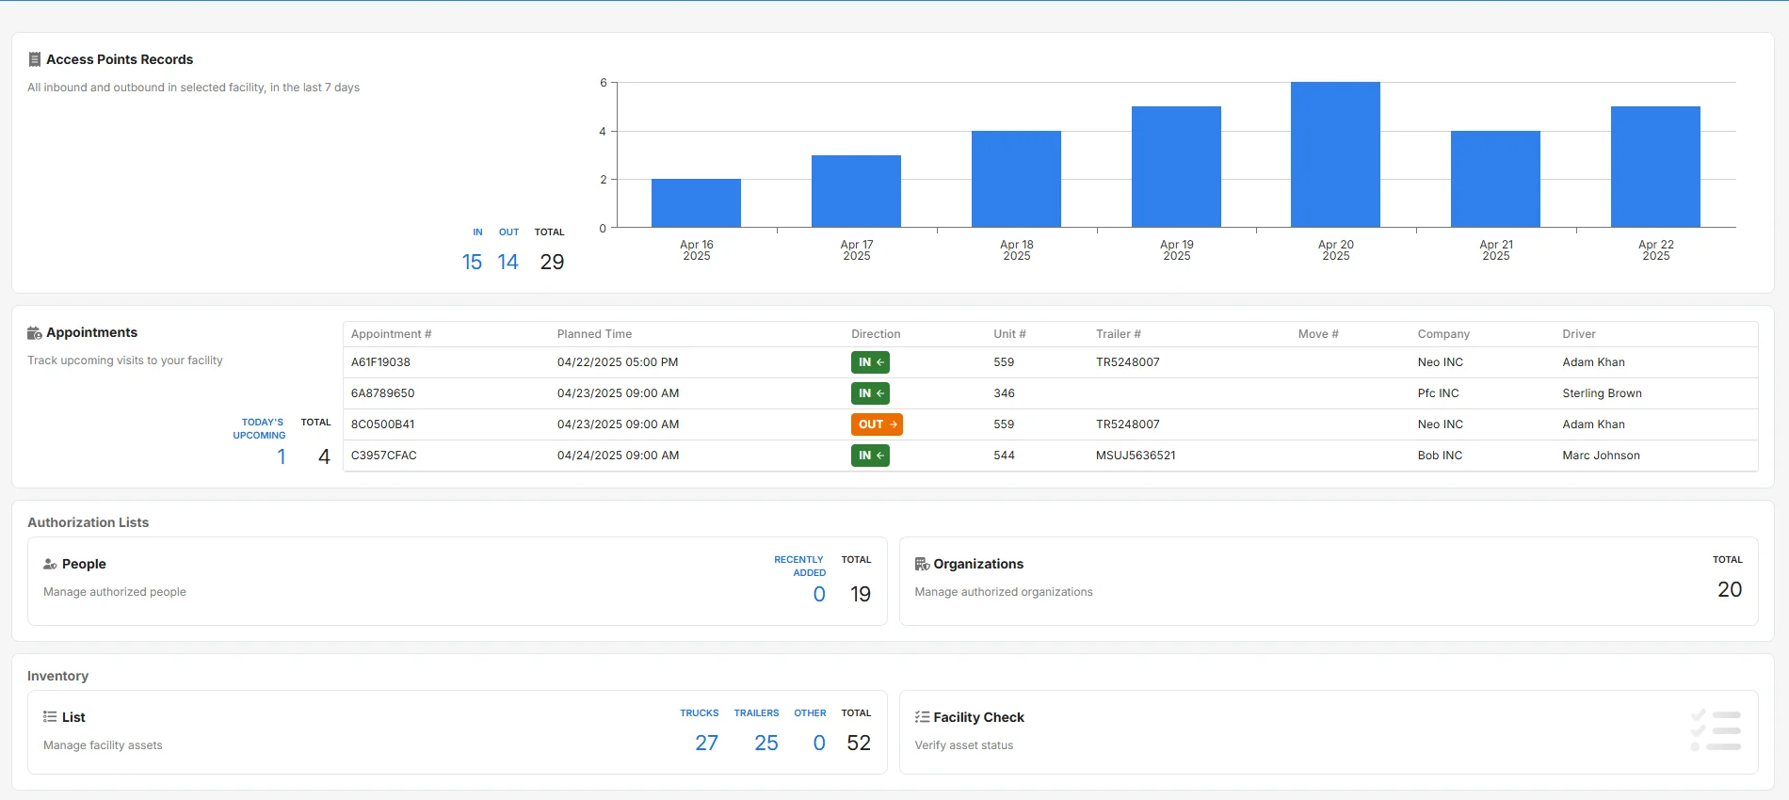This screenshot has height=800, width=1789.
Task: Click the Apr 19 bar in chart
Action: click(1176, 167)
